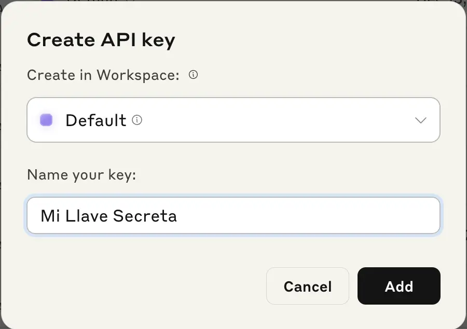Click the Create API key heading

point(101,40)
